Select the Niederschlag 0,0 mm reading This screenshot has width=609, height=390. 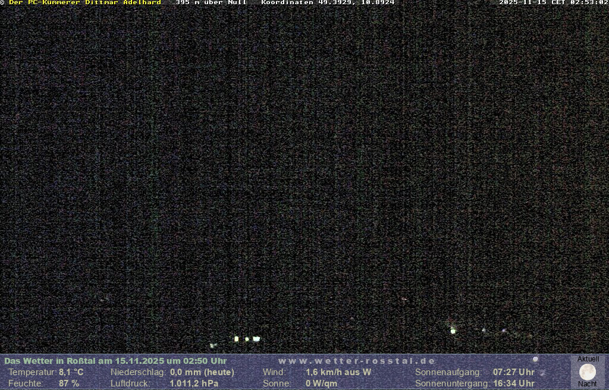(202, 372)
